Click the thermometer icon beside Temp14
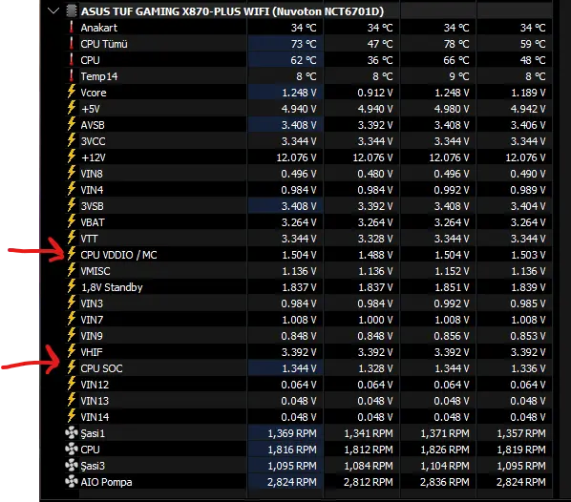 (x=72, y=76)
